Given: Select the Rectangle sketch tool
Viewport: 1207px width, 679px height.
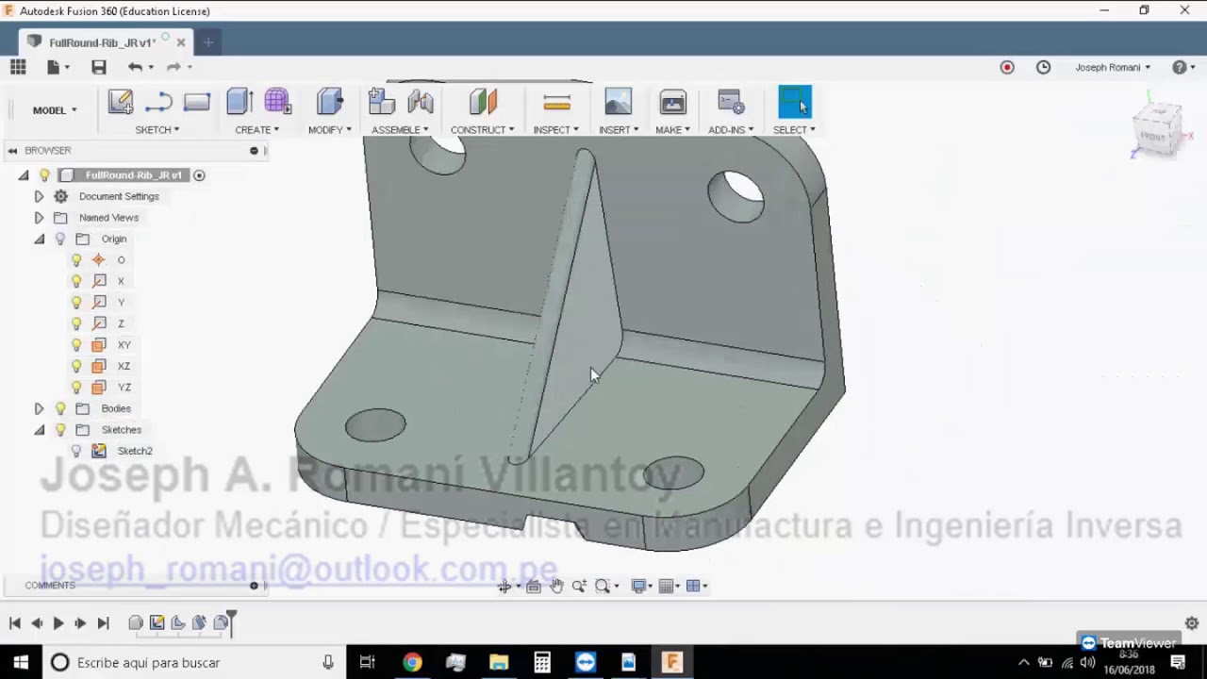Looking at the screenshot, I should [197, 102].
